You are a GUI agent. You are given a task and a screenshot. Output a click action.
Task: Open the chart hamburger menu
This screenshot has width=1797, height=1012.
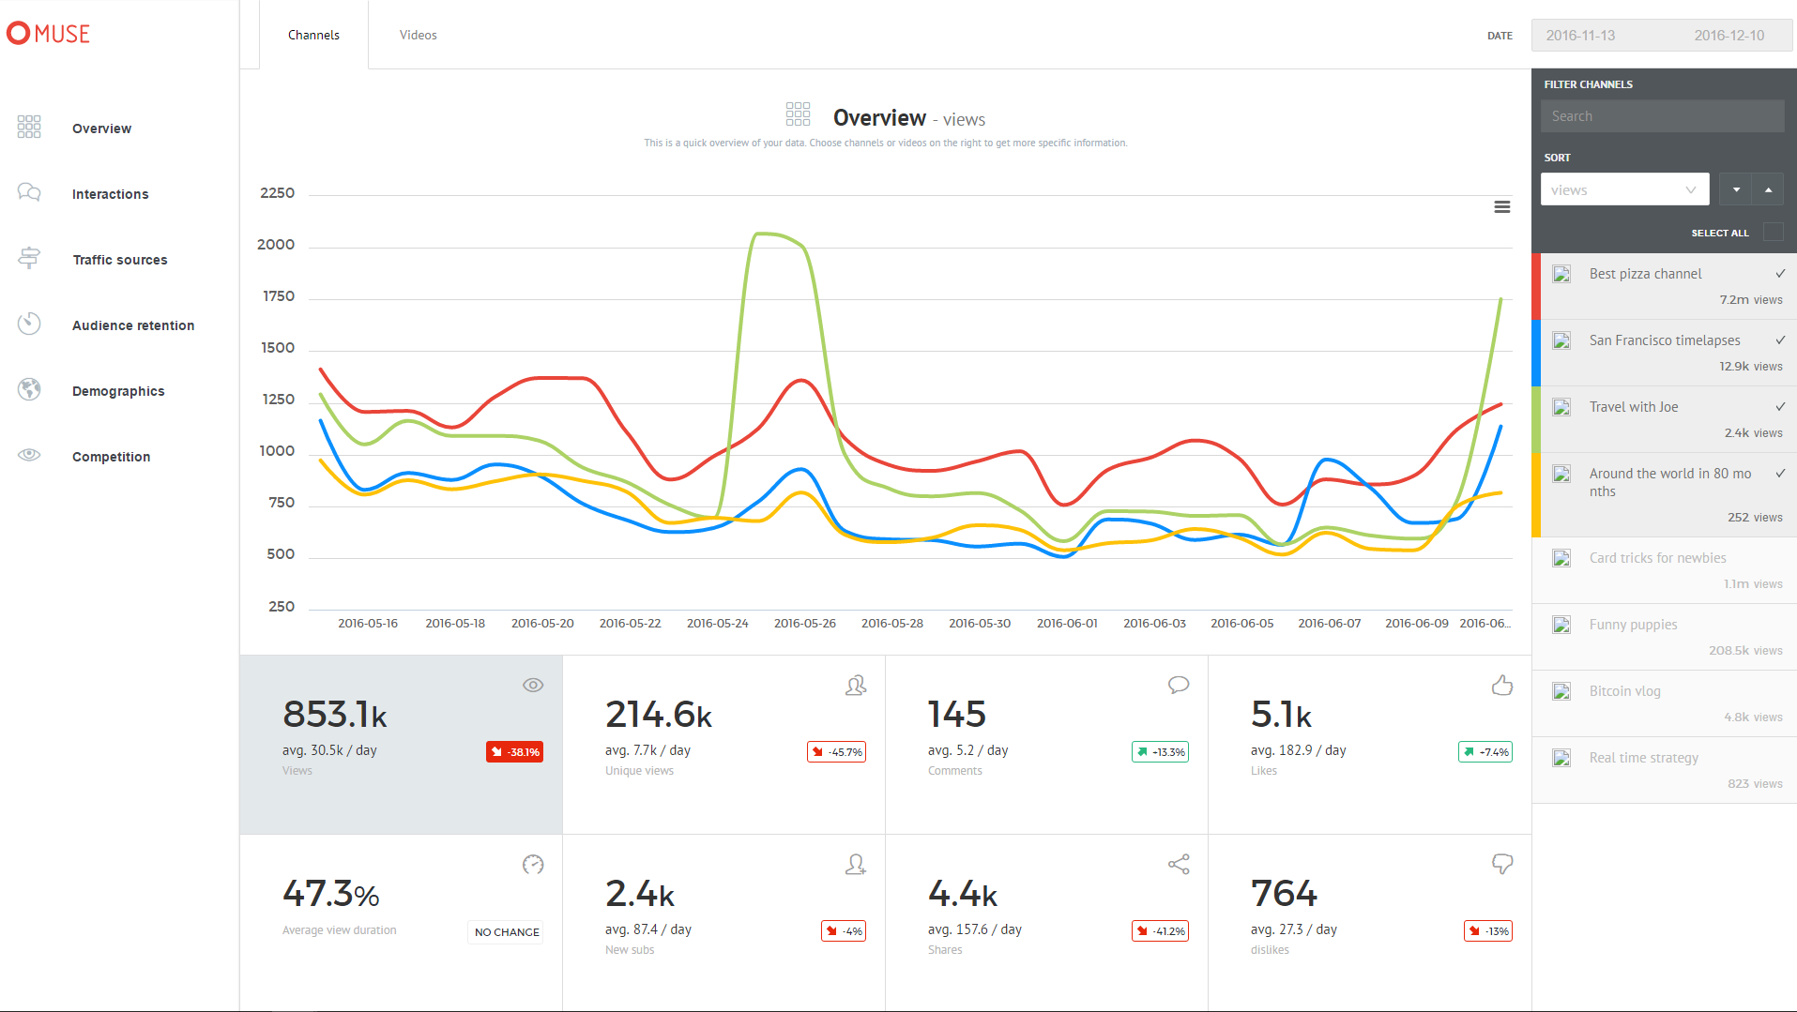[1501, 207]
